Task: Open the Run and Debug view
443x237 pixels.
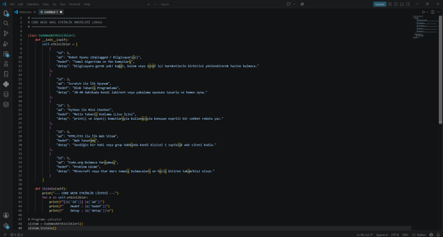Action: pyautogui.click(x=6, y=43)
